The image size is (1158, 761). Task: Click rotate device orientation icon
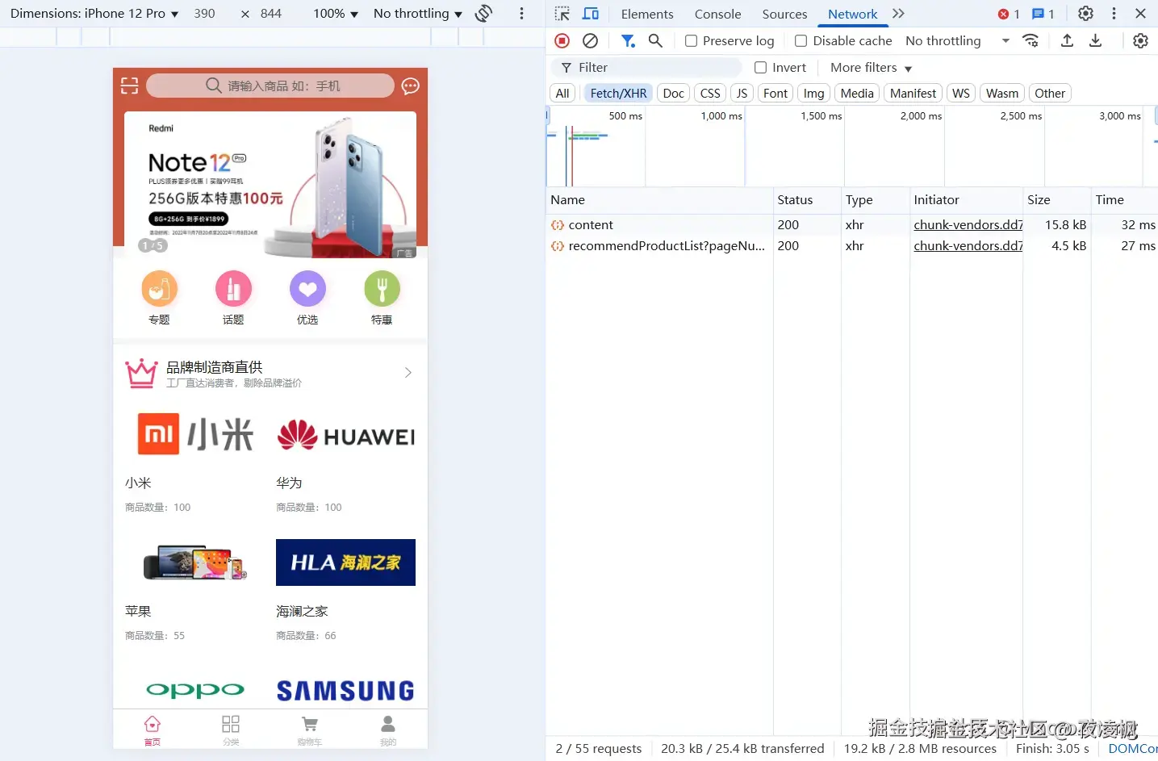point(484,14)
